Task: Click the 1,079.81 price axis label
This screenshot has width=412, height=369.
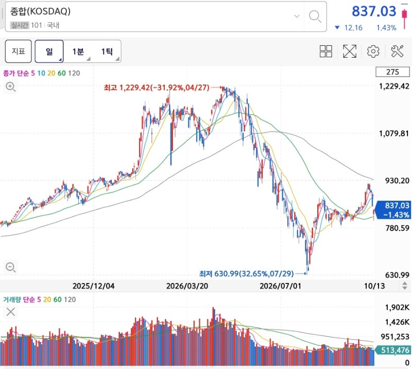Action: click(x=394, y=133)
